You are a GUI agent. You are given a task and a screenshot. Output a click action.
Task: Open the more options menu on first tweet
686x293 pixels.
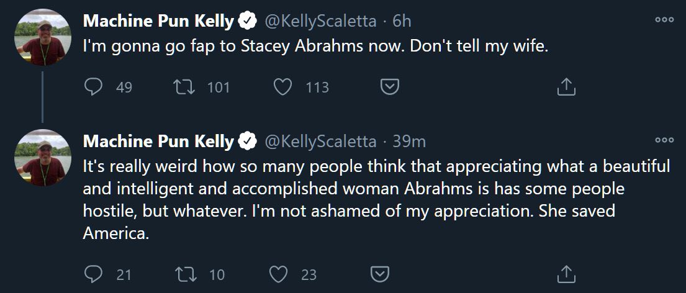point(664,20)
